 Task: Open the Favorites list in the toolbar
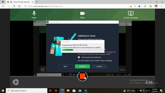pyautogui.click(x=145, y=6)
